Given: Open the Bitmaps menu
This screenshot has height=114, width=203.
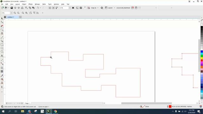Looking at the screenshot, I should point(37,4).
